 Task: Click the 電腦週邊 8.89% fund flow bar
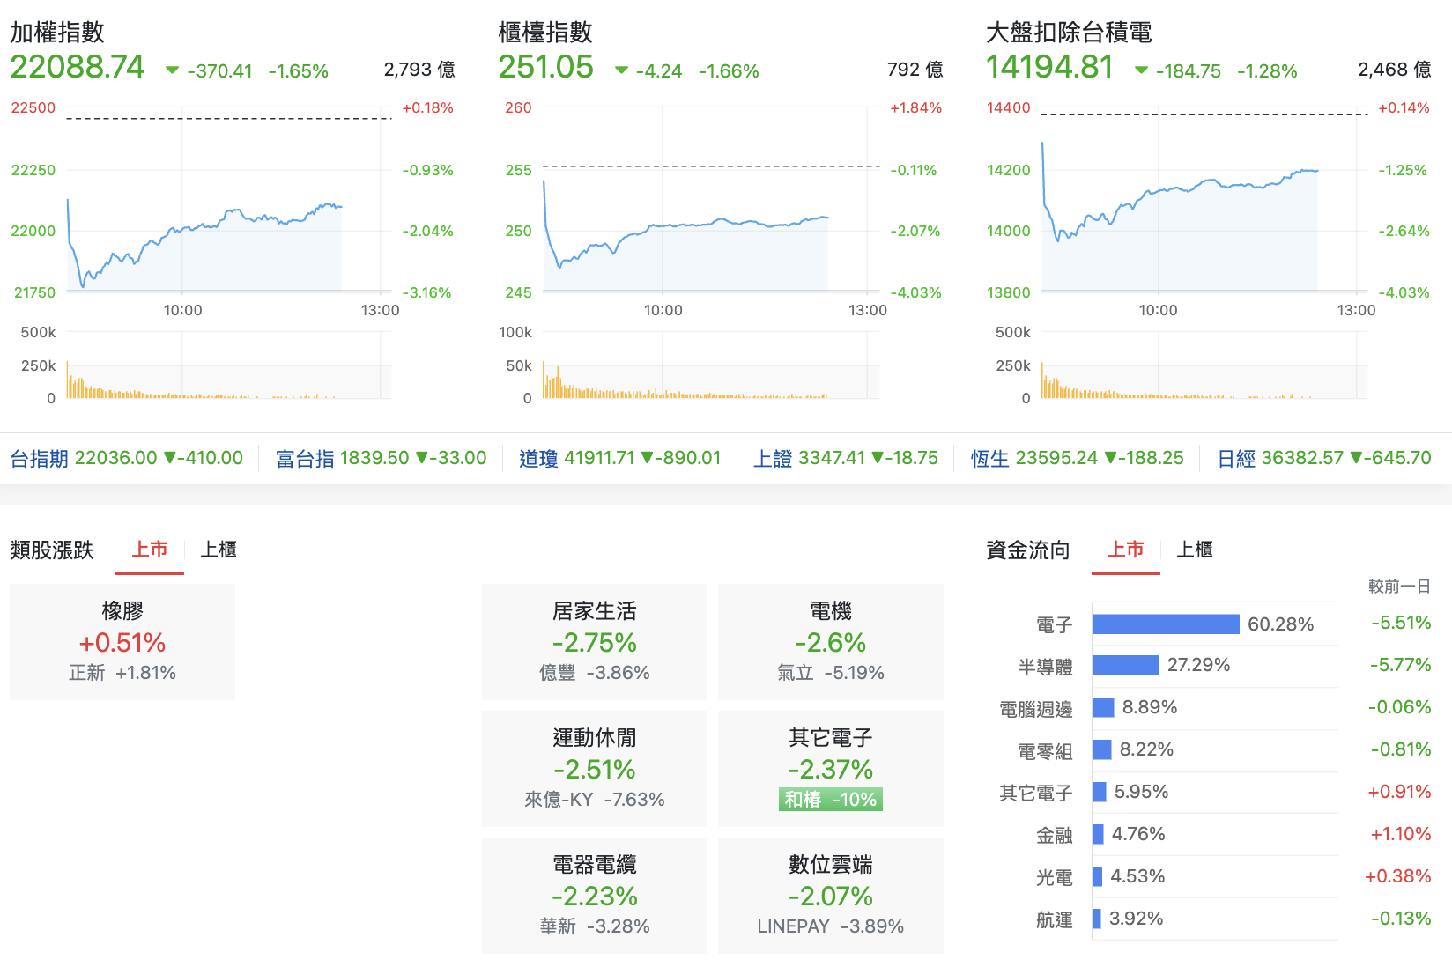coord(1103,707)
